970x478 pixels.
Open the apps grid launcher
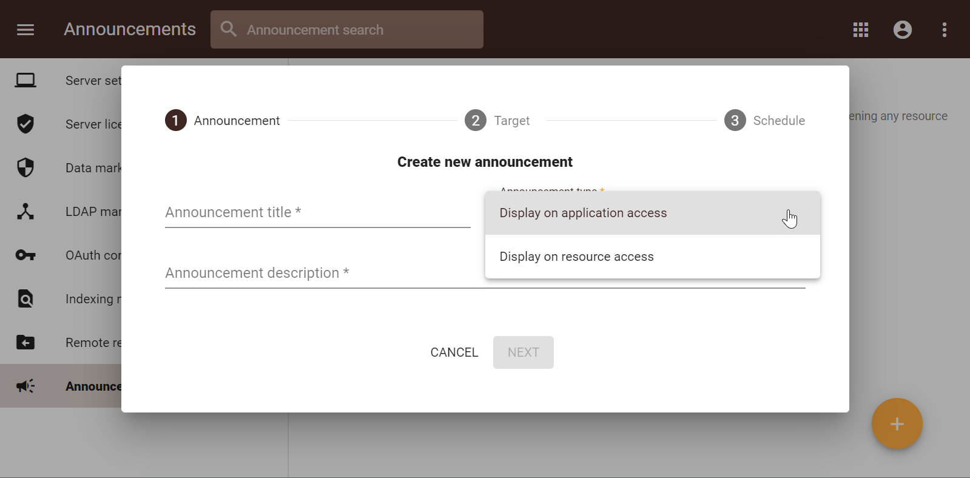860,30
